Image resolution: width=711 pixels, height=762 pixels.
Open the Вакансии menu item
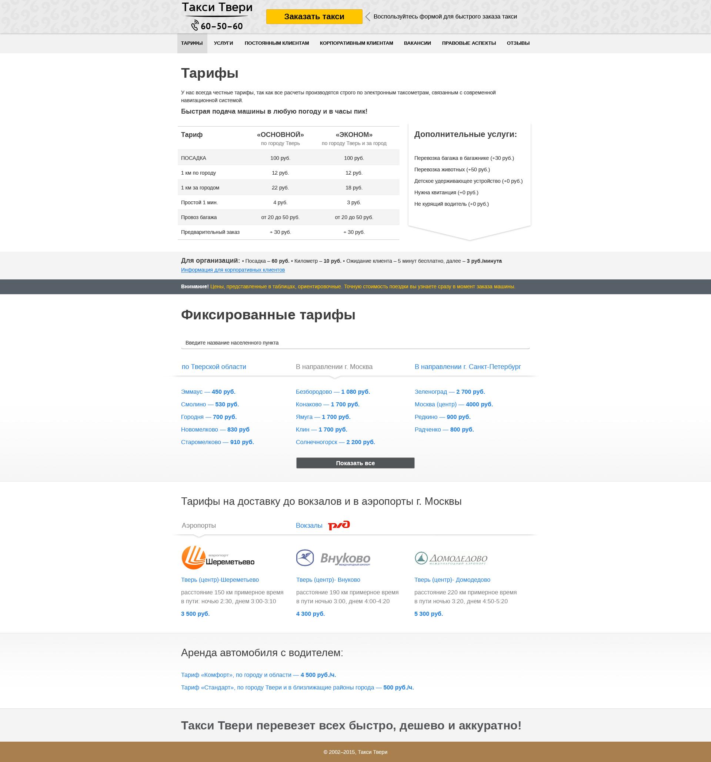tap(417, 43)
